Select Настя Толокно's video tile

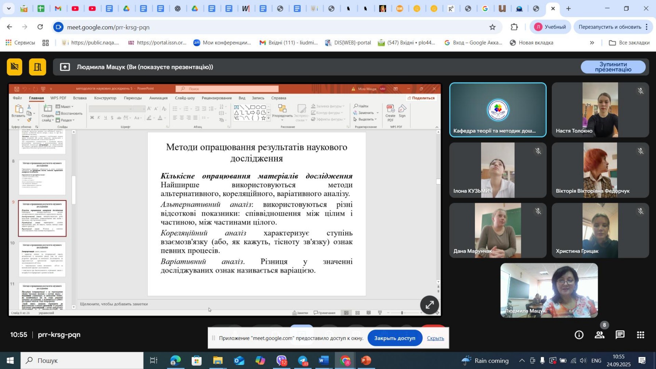(600, 110)
